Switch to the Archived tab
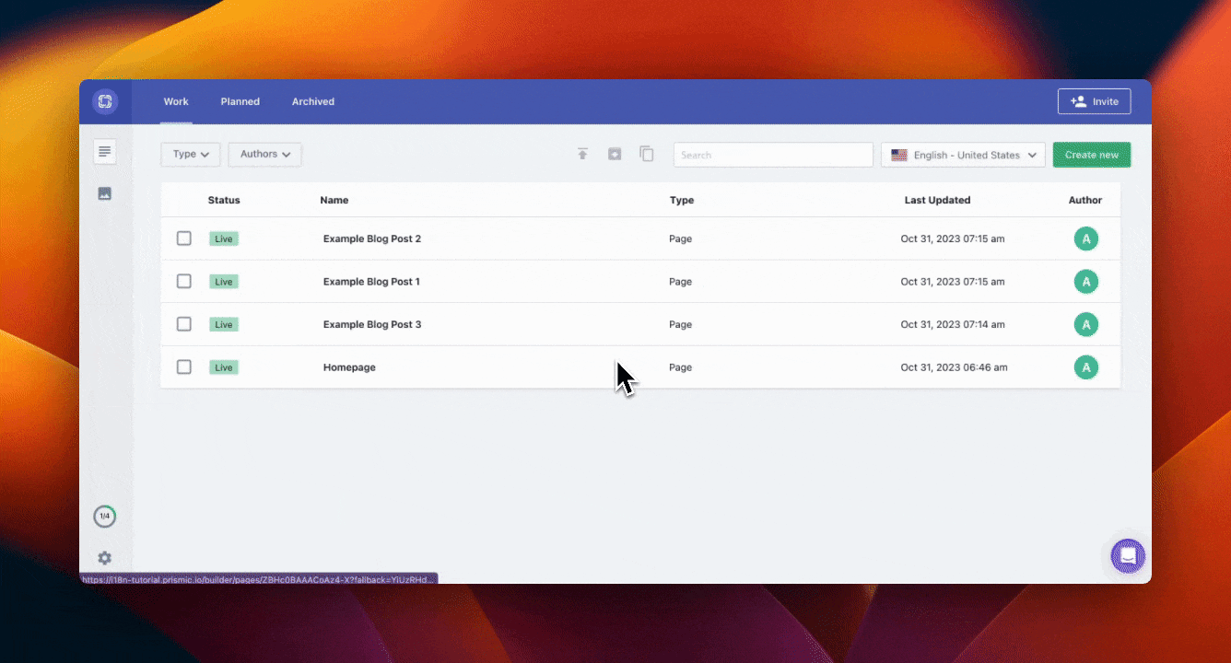This screenshot has width=1231, height=663. pos(312,101)
